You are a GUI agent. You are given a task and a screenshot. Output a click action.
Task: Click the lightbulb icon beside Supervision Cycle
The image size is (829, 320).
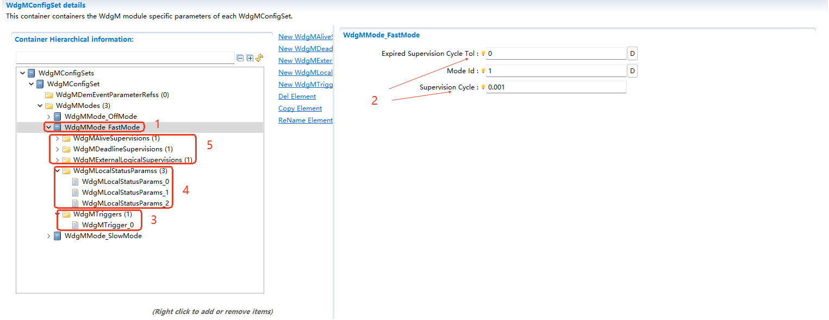[x=483, y=87]
